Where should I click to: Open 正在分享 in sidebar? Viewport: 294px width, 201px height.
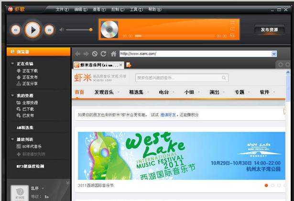pyautogui.click(x=27, y=84)
